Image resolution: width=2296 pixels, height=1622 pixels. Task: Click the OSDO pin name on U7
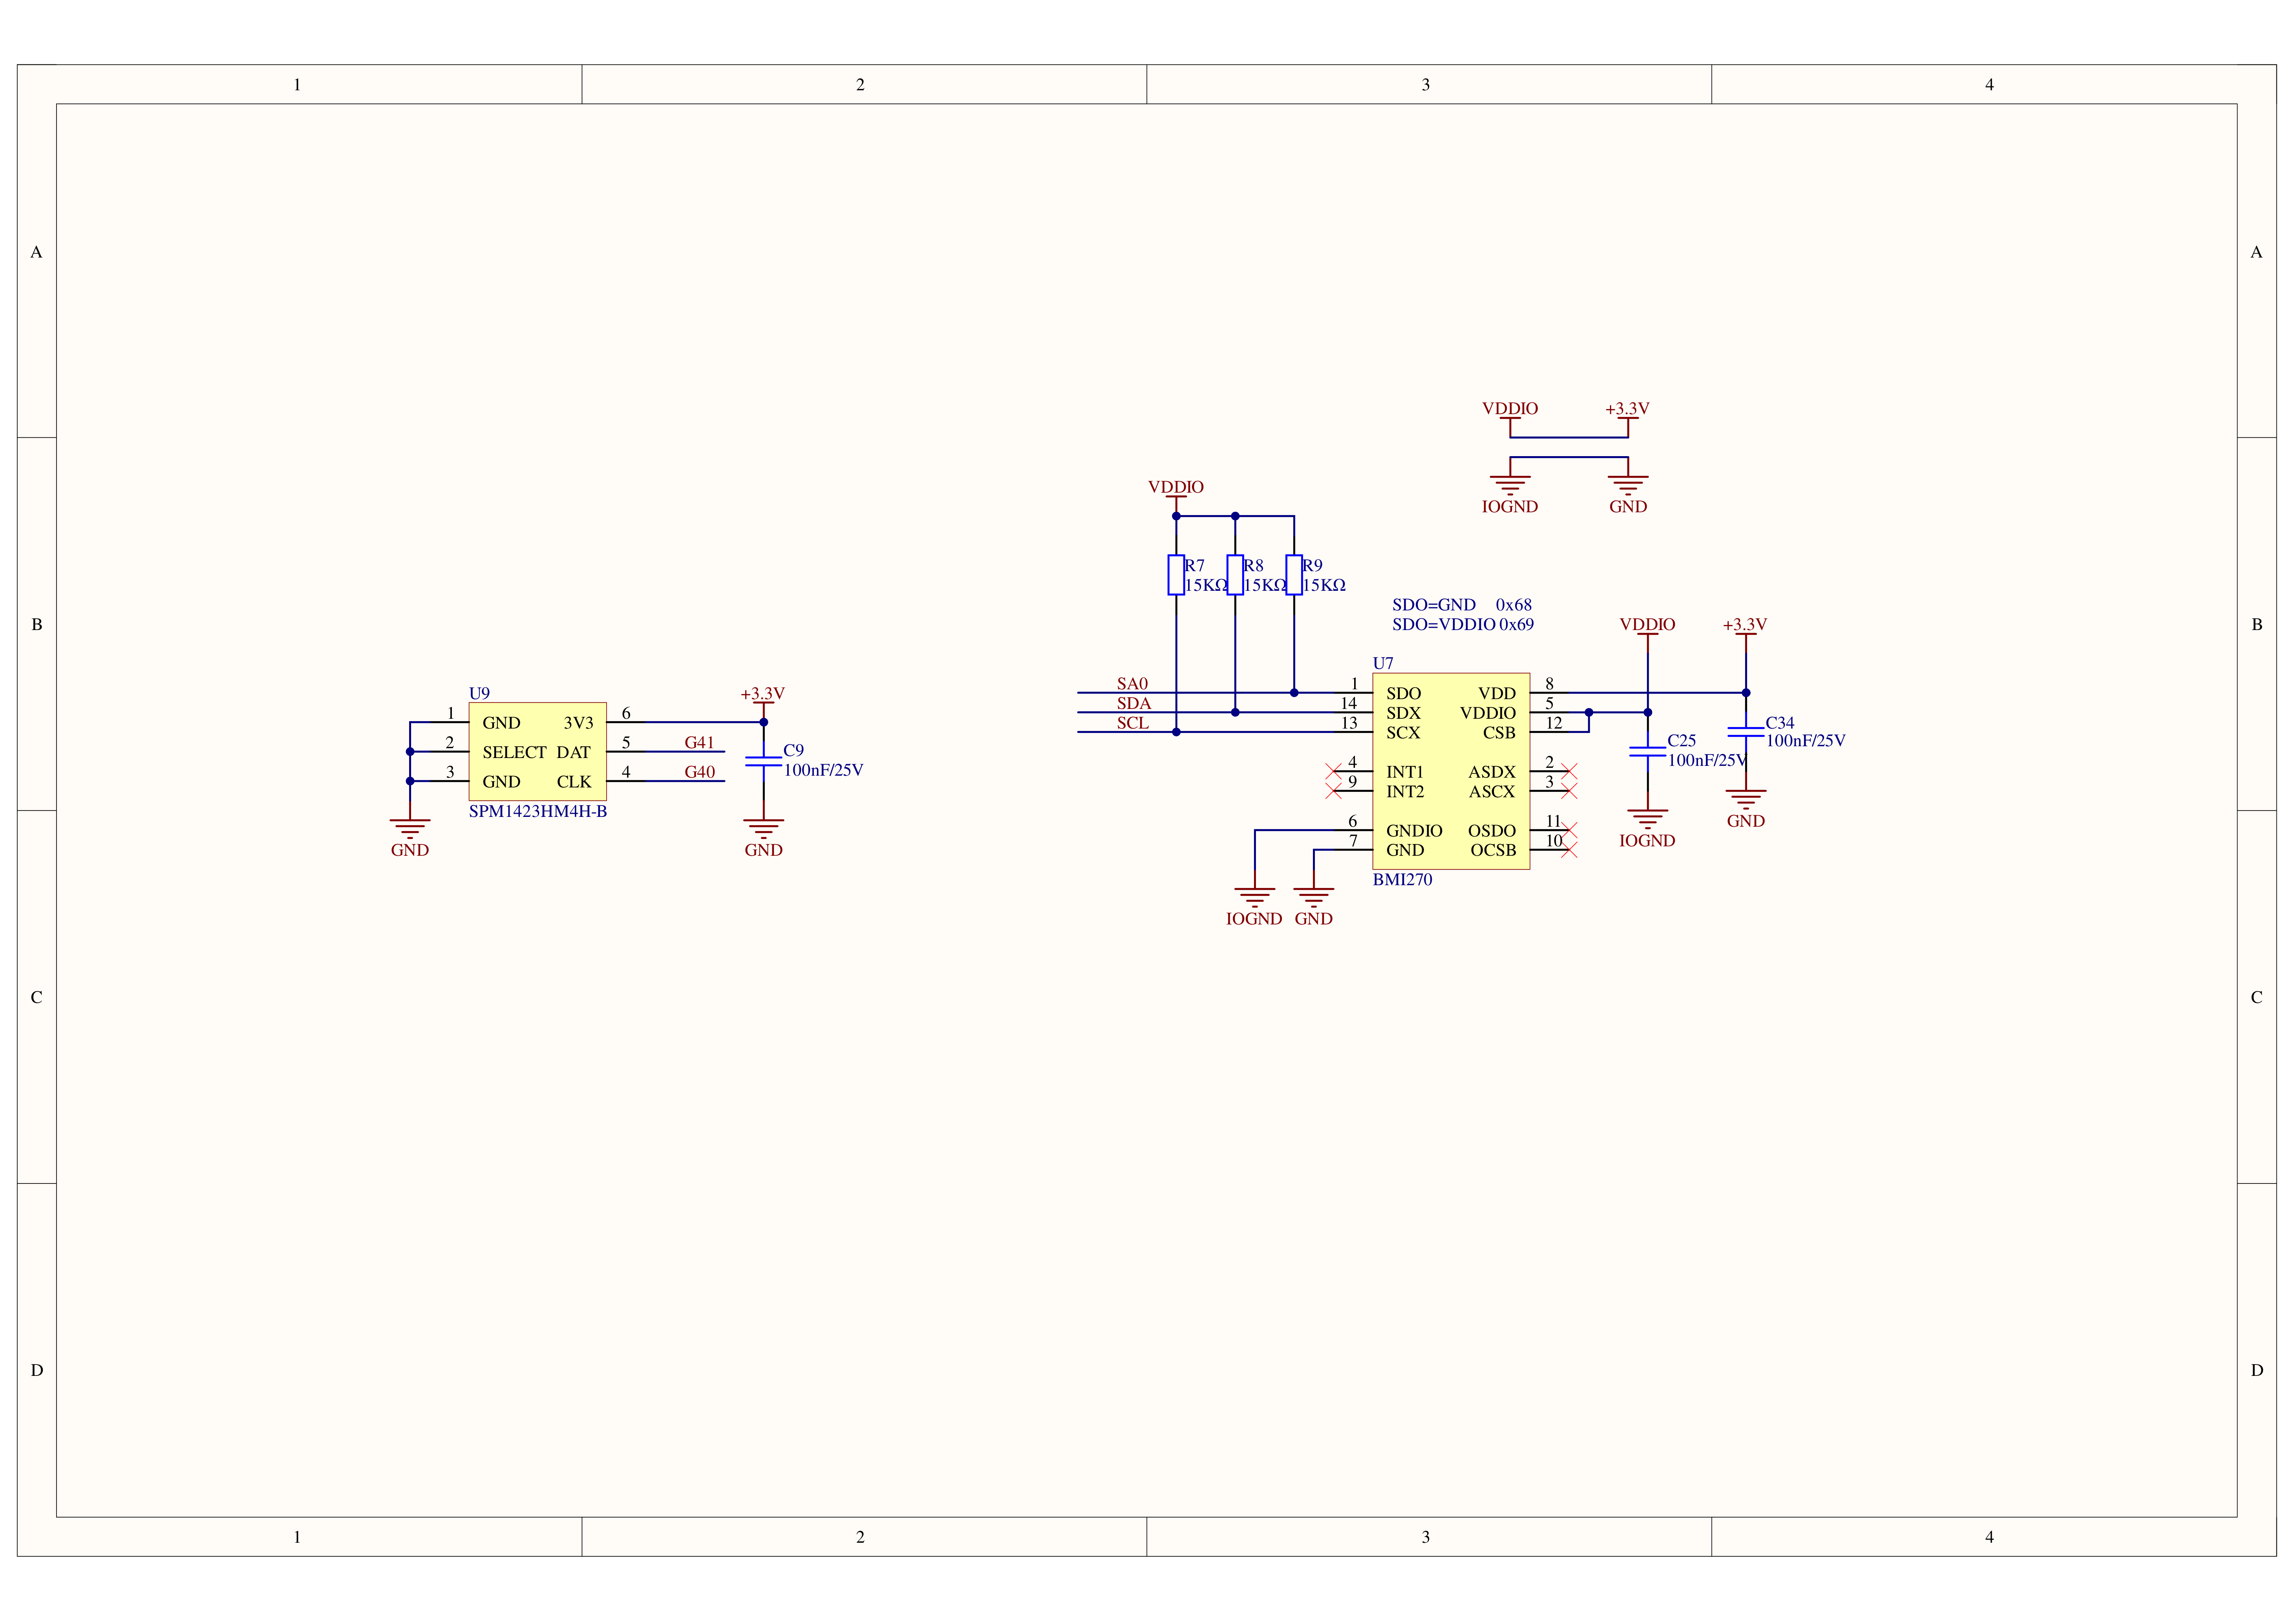click(x=1492, y=831)
